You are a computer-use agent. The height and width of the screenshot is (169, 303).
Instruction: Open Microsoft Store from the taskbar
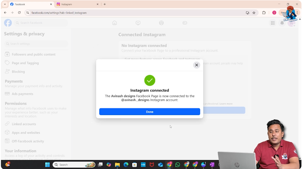(x=134, y=165)
